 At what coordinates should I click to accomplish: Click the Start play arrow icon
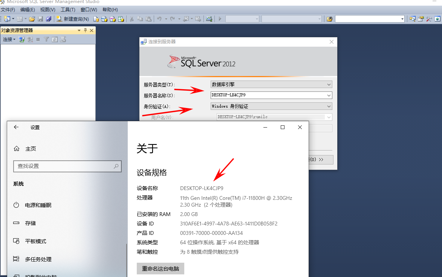tap(220, 19)
